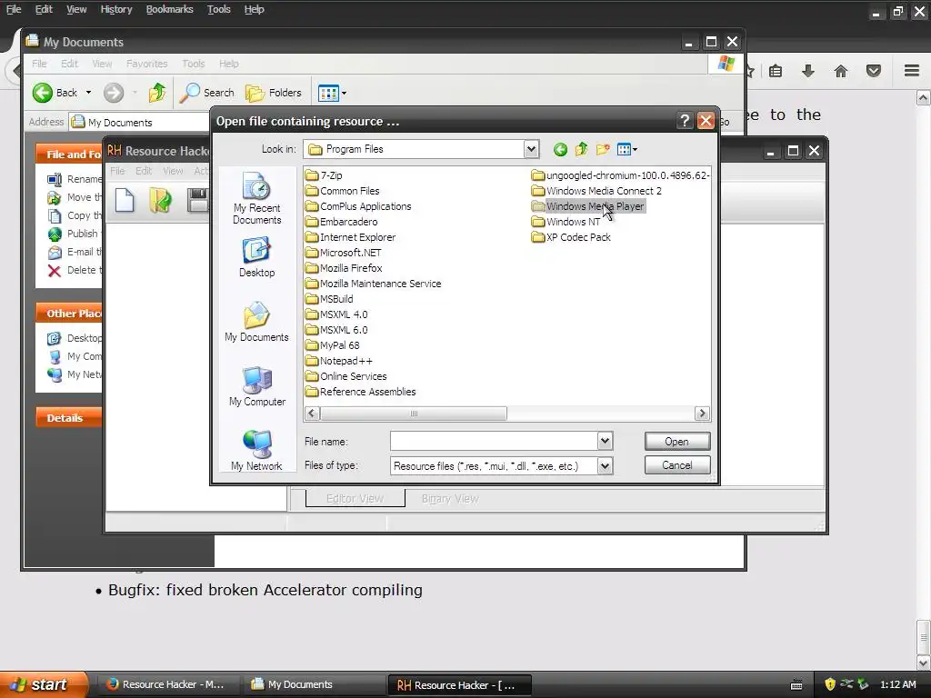
Task: Click the Open button in dialog
Action: click(x=676, y=442)
